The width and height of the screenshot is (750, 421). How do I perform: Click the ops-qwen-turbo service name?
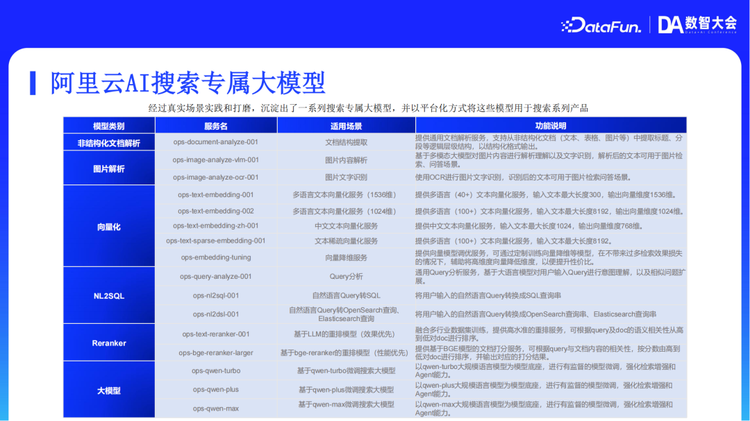click(215, 370)
